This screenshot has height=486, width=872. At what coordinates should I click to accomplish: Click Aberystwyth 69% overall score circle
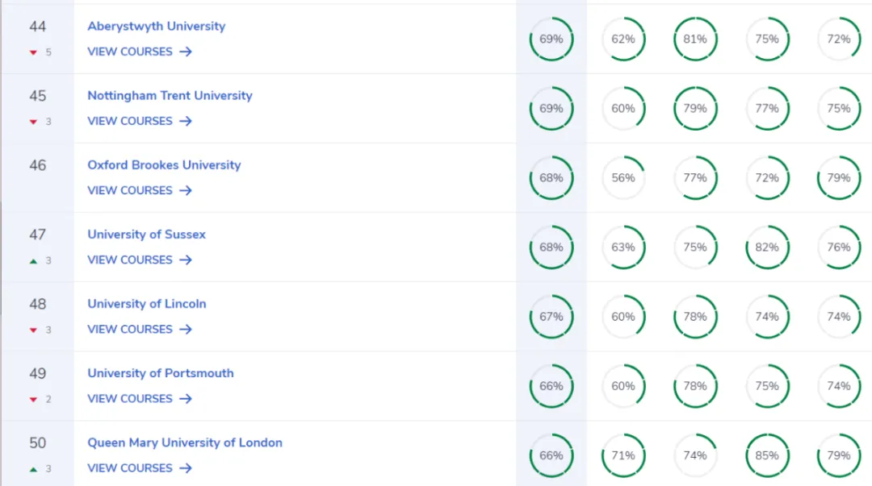click(551, 39)
